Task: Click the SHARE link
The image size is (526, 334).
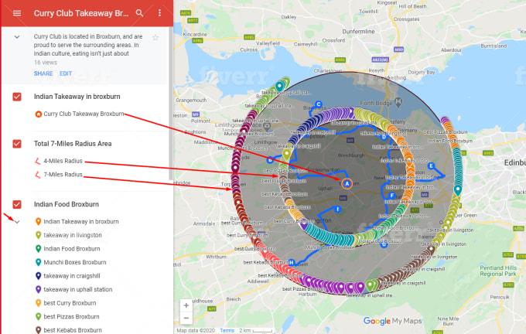Action: point(43,73)
